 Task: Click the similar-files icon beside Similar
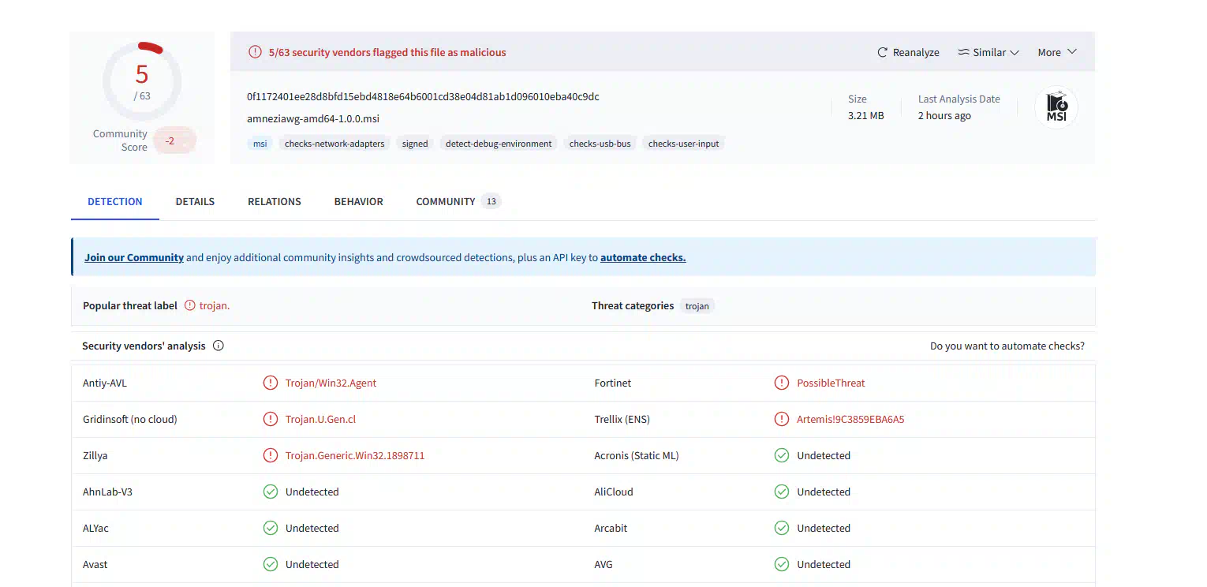(963, 53)
